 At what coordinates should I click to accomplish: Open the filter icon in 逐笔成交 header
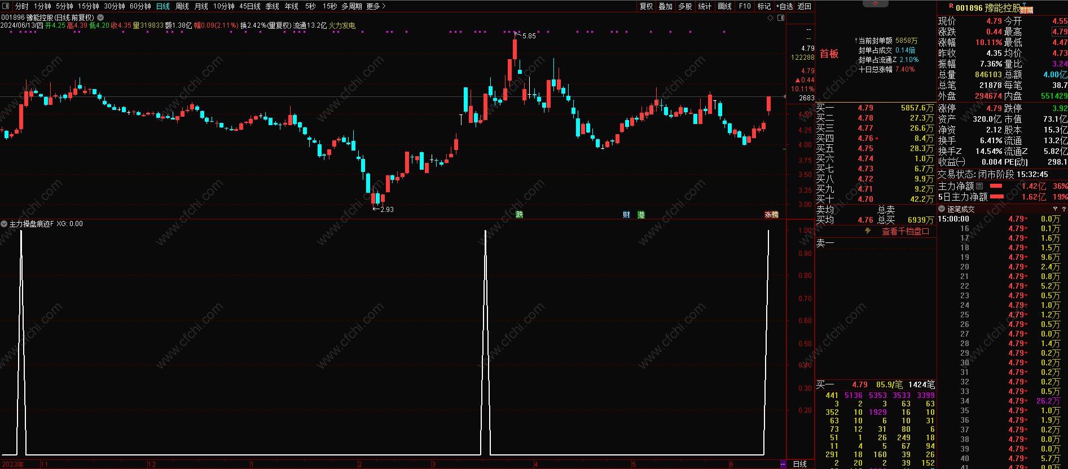(1055, 209)
